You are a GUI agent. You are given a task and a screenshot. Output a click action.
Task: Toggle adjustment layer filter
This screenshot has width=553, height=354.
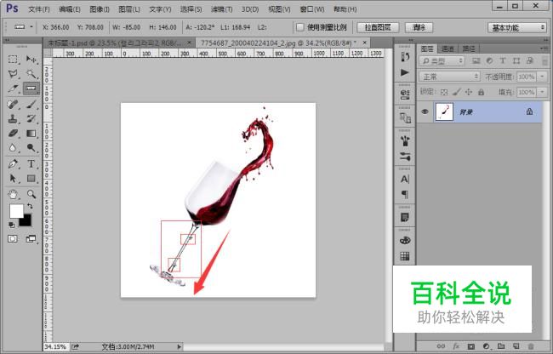(489, 61)
